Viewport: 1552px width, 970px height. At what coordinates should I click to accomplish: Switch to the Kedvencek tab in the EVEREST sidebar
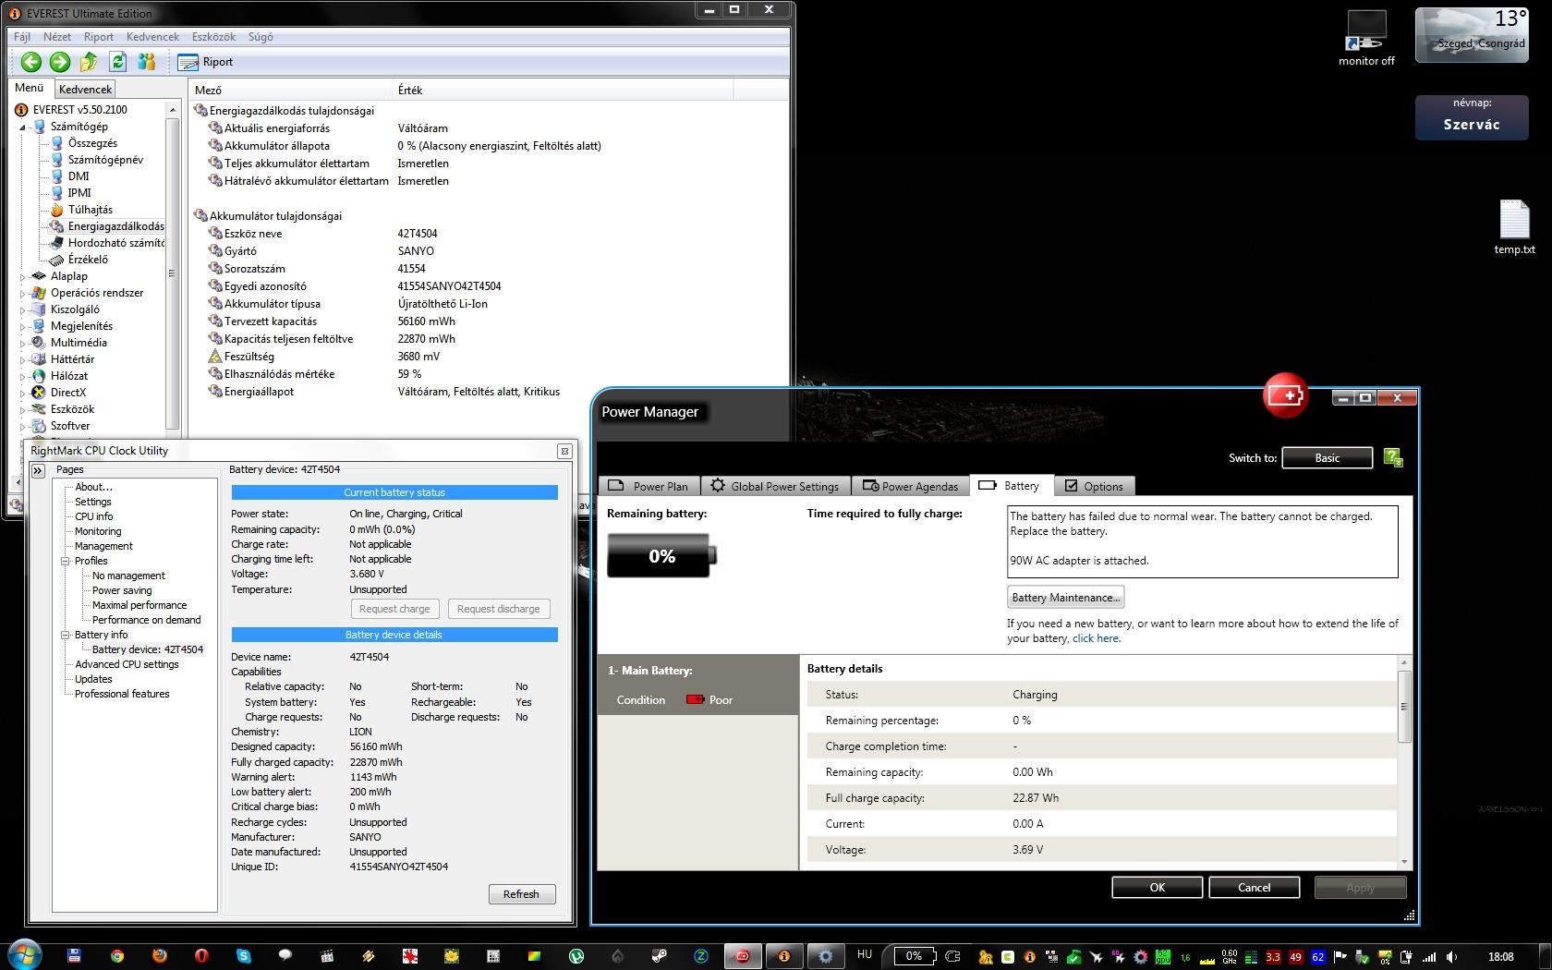click(x=85, y=90)
